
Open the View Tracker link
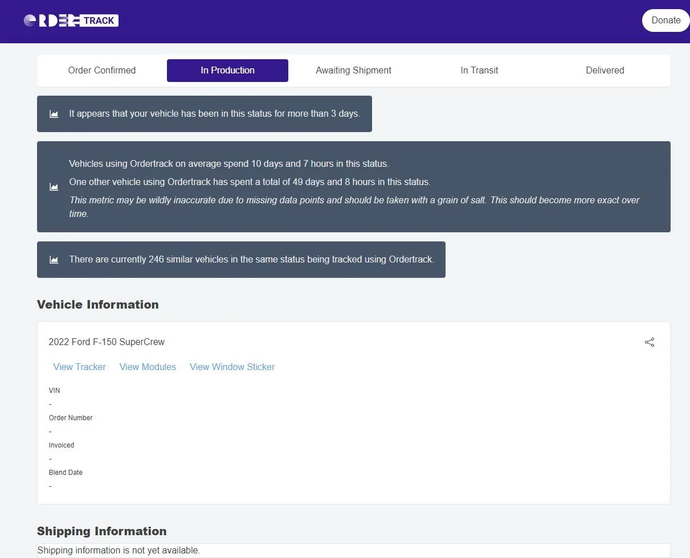point(79,367)
